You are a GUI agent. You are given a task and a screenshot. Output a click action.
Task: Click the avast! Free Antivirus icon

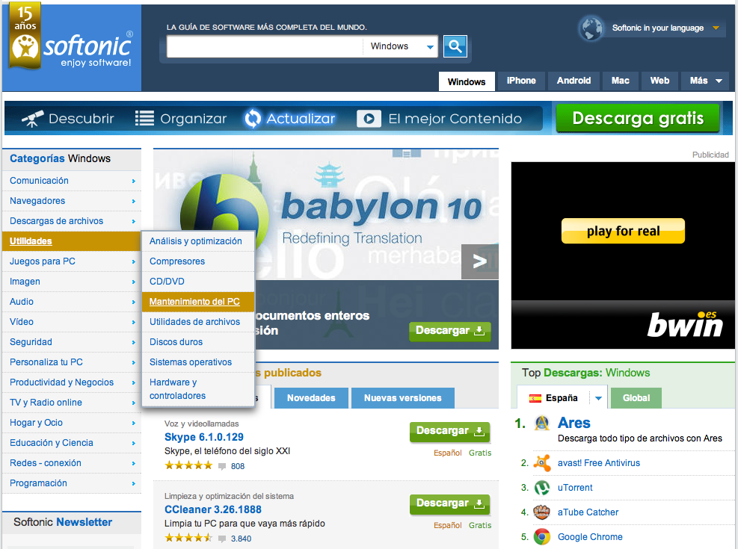[x=542, y=463]
